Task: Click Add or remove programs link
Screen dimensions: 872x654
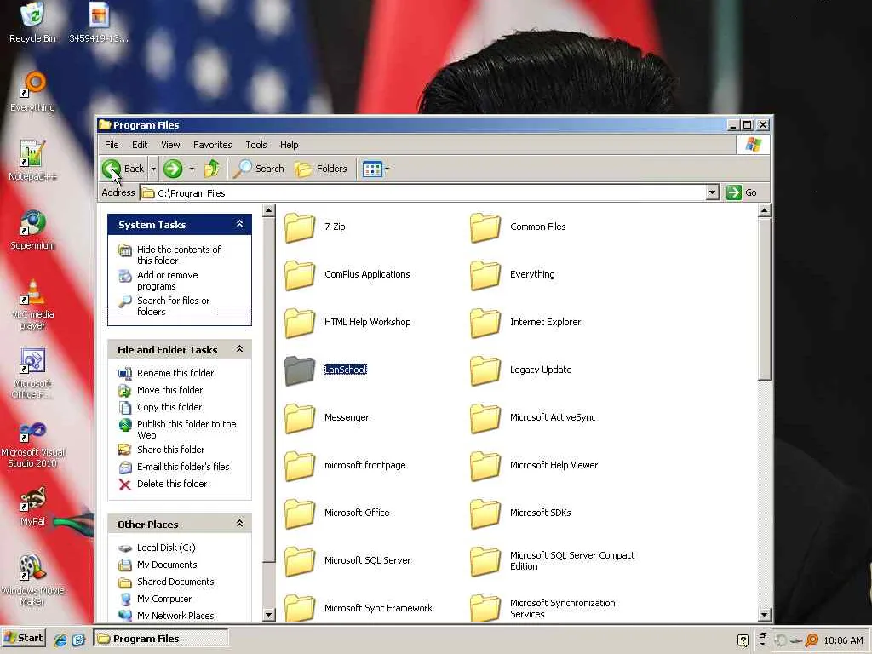Action: pos(168,280)
